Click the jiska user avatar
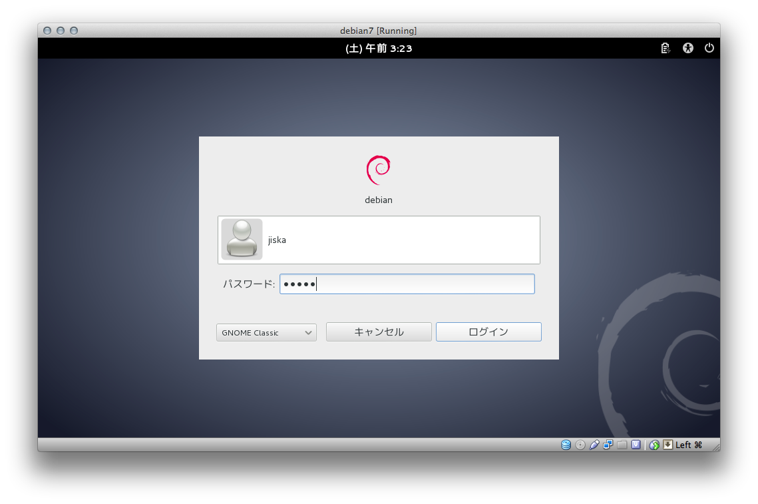 tap(242, 240)
